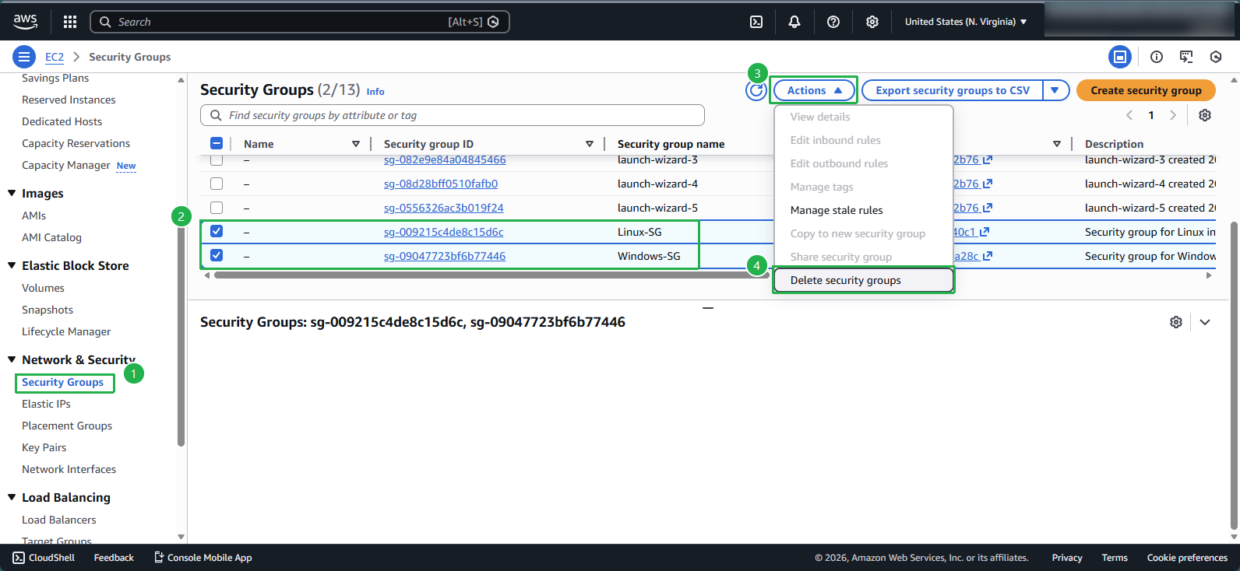This screenshot has height=571, width=1240.
Task: Refresh the security groups list
Action: coord(756,91)
